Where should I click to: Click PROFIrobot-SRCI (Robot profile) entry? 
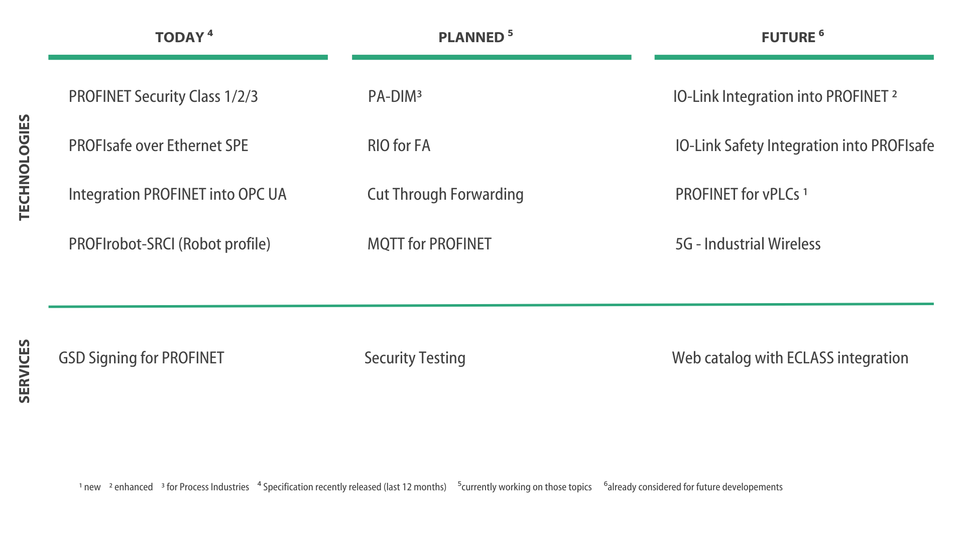click(169, 244)
